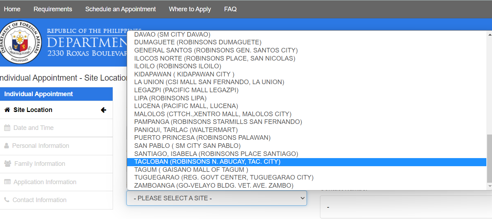The height and width of the screenshot is (219, 492).
Task: Click the group icon beside Family Information
Action: tap(7, 164)
